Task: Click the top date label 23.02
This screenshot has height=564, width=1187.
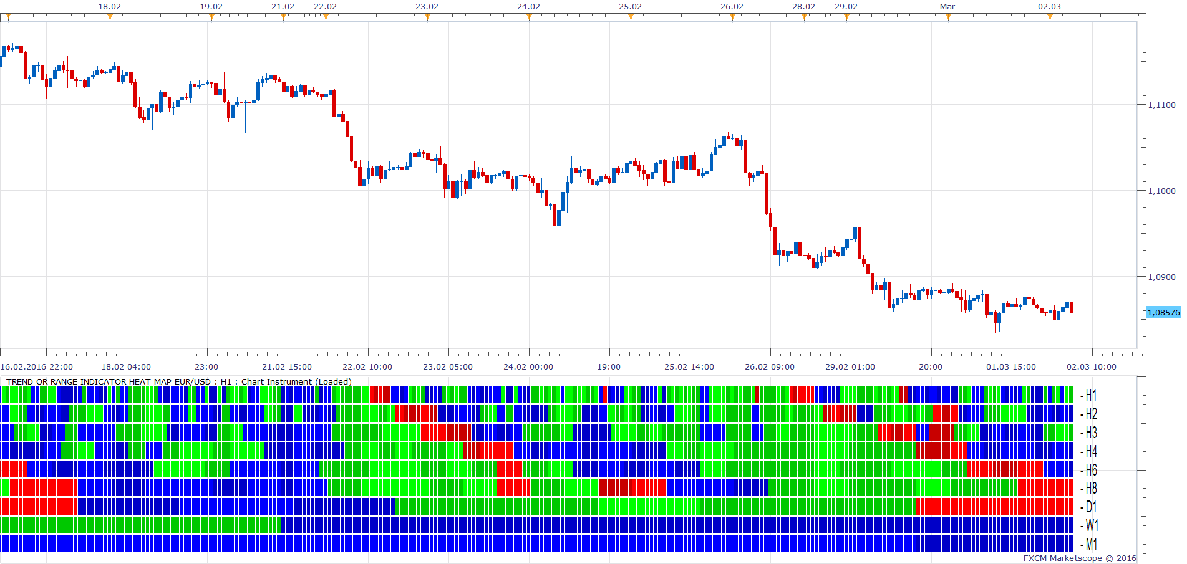Action: point(427,6)
